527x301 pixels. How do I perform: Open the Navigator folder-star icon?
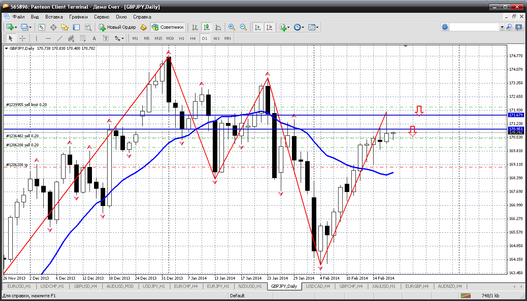(65, 27)
